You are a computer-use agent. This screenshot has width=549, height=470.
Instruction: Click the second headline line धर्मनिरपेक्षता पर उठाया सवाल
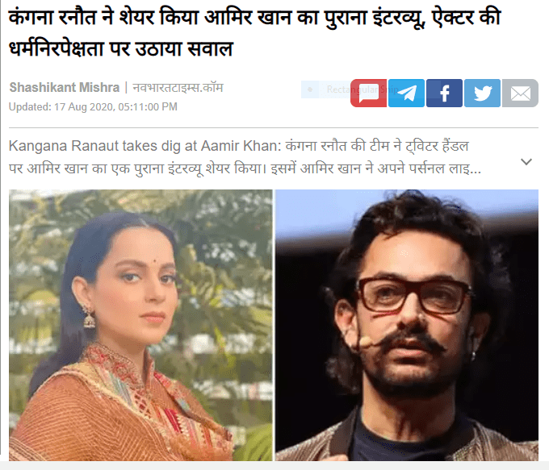(x=121, y=48)
